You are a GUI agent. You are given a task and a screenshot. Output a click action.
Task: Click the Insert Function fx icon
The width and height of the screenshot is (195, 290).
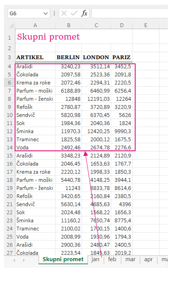point(84,13)
